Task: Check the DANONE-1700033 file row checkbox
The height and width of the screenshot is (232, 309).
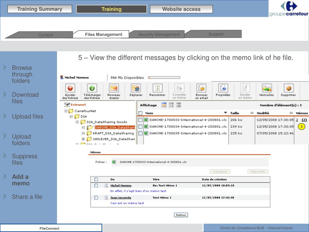Action: coord(140,120)
